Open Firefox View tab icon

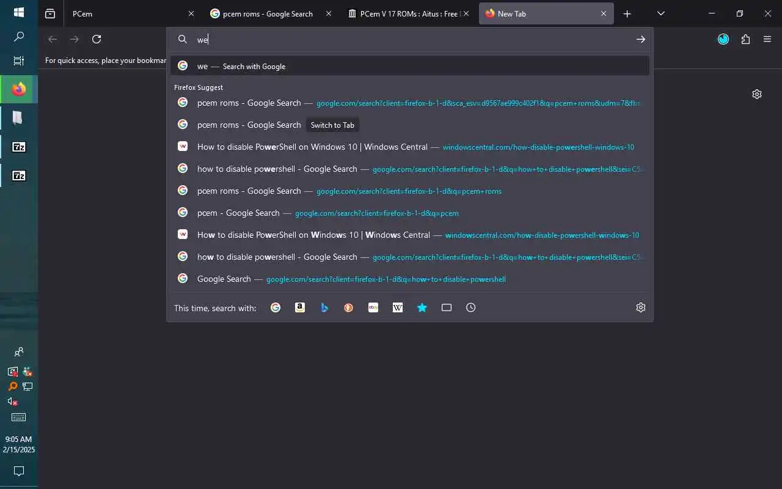pyautogui.click(x=50, y=13)
